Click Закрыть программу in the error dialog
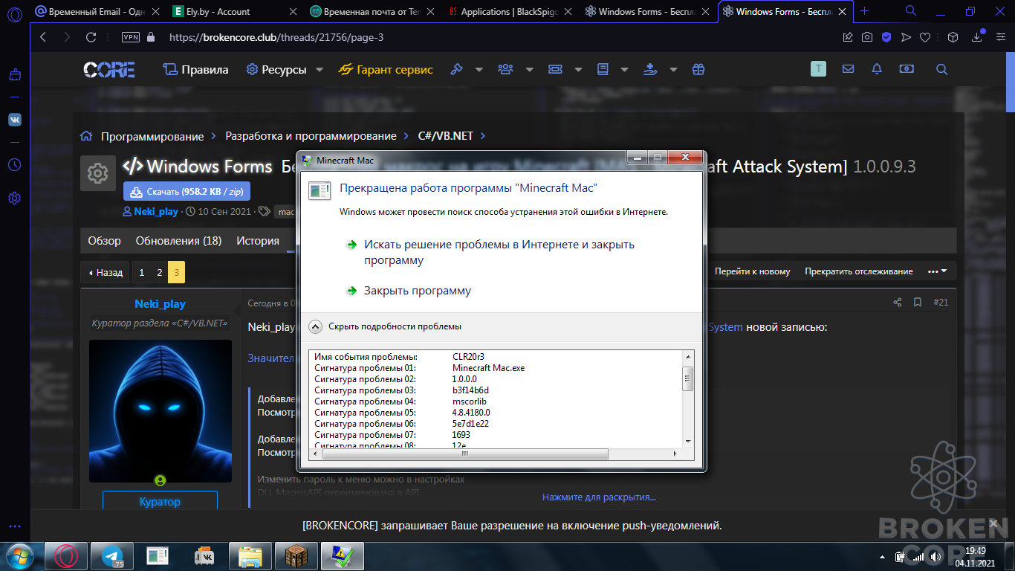This screenshot has width=1015, height=571. click(418, 291)
